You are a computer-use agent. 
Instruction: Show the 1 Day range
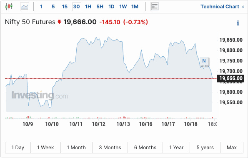[x=18, y=148]
